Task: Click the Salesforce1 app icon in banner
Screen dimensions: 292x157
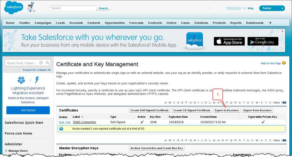Action: point(195,41)
